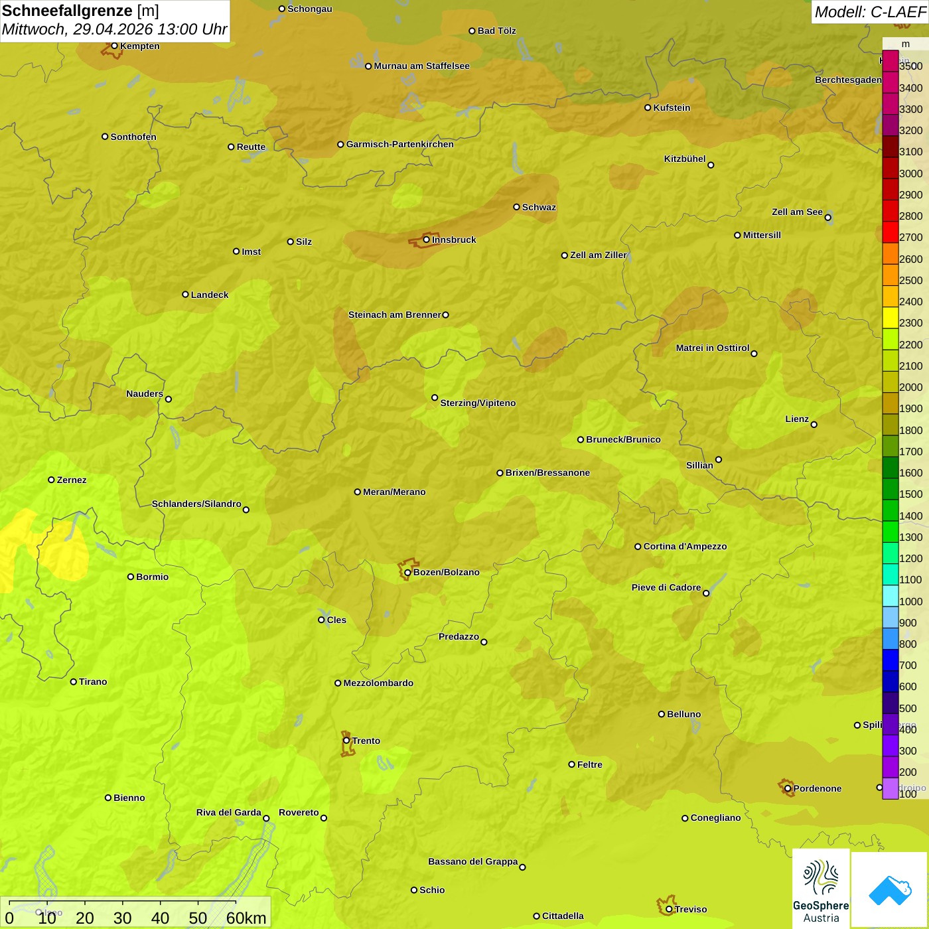Select the 2300 m yellow legend swatch
Image resolution: width=929 pixels, height=929 pixels.
[891, 318]
